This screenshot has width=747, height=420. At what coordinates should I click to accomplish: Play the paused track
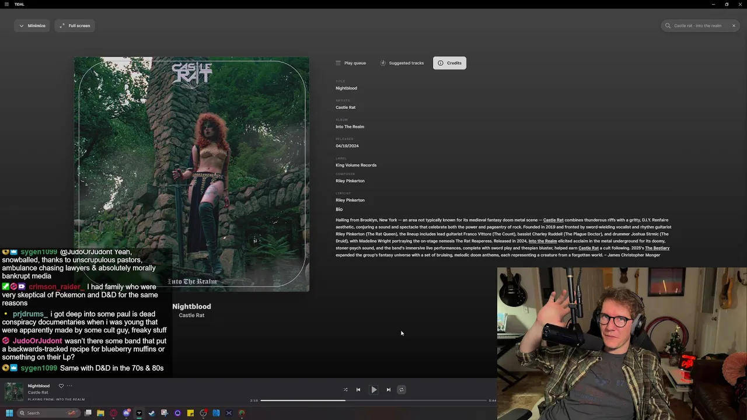[373, 390]
